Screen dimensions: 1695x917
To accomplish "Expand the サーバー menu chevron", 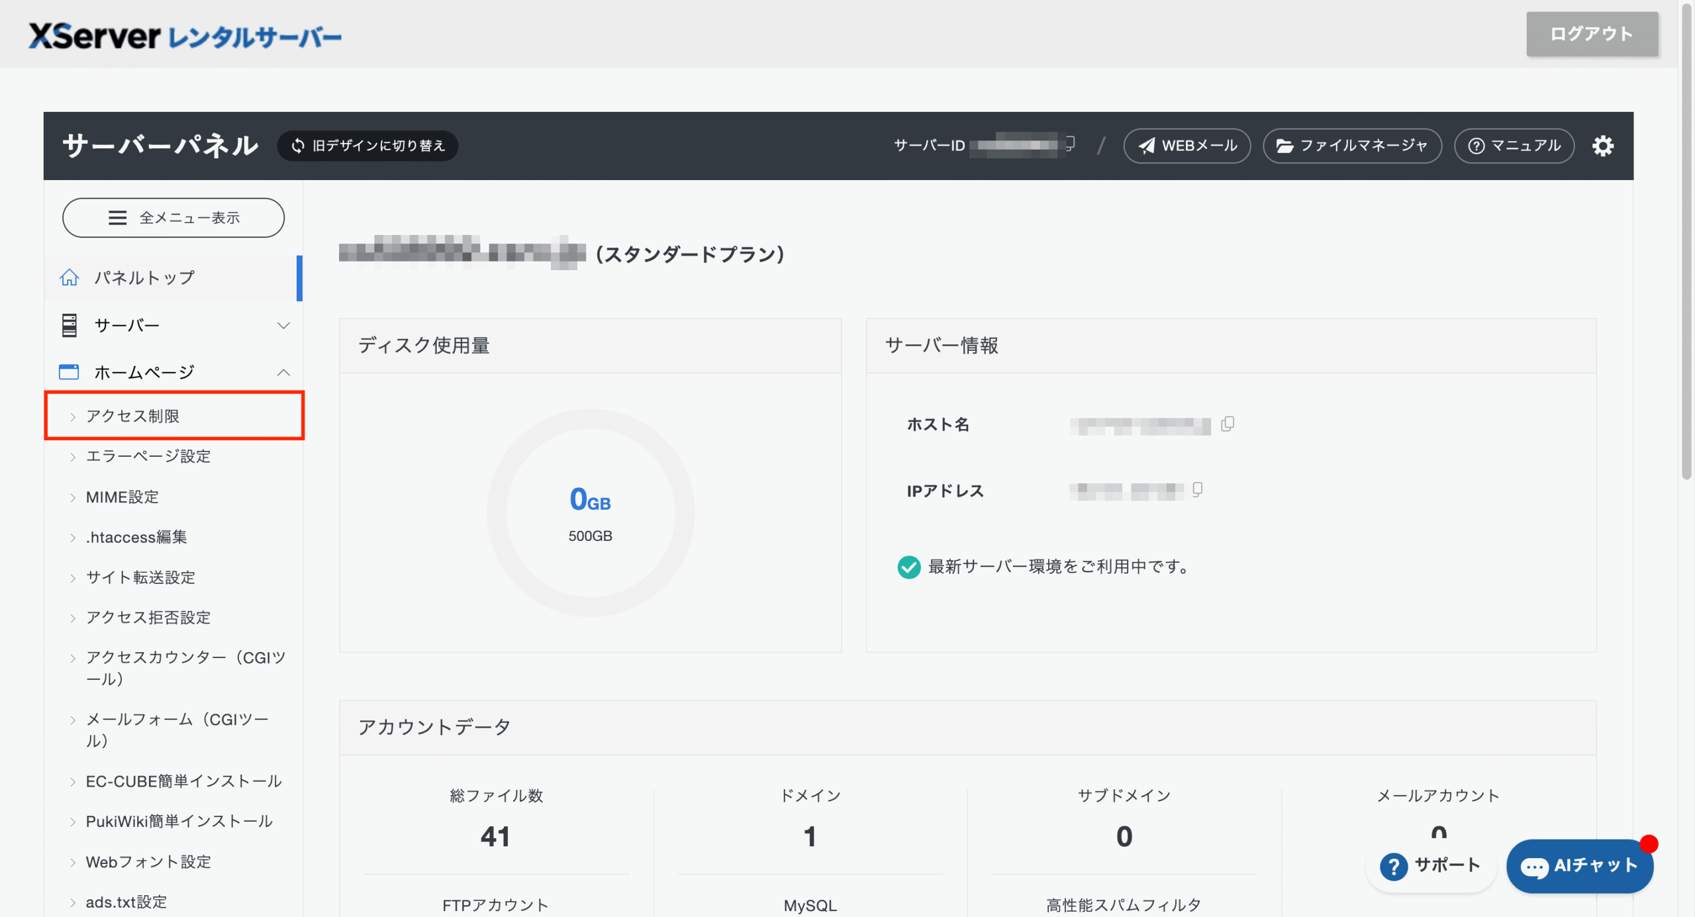I will click(283, 326).
